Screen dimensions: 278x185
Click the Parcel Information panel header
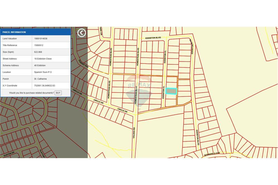pyautogui.click(x=35, y=32)
